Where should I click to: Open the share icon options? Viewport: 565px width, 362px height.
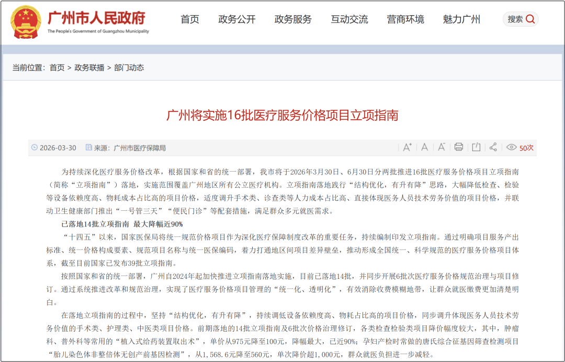tap(493, 148)
